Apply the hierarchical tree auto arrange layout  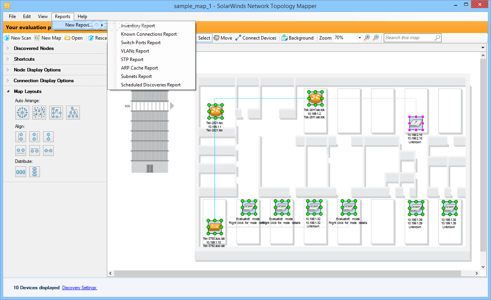73,112
